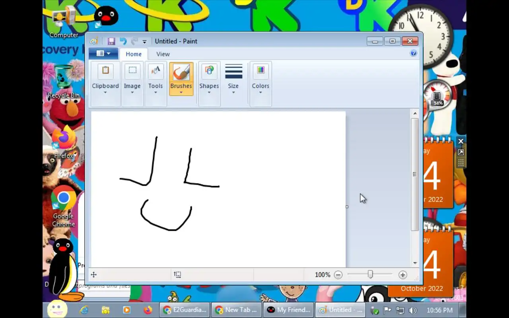Switch to the New Tab Chrome window
This screenshot has height=318, width=509.
coord(237,310)
